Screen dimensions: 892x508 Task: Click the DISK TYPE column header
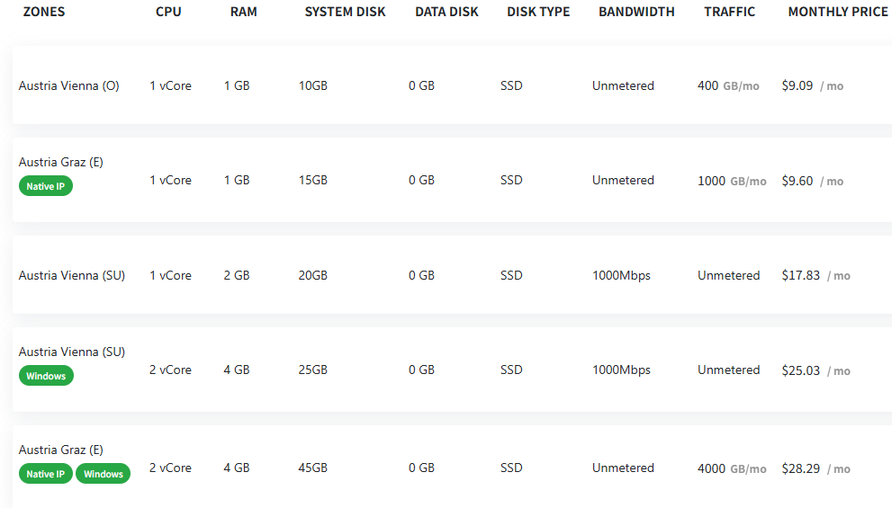point(538,12)
